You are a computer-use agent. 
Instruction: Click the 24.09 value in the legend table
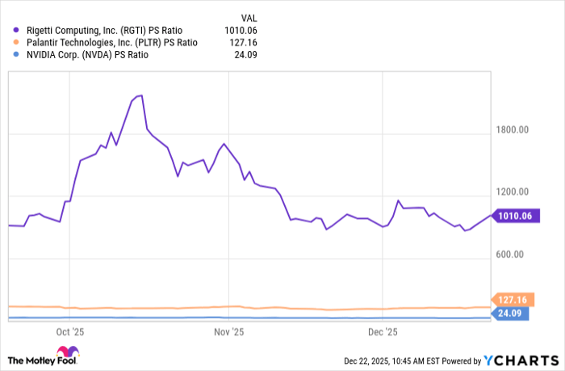coord(245,55)
